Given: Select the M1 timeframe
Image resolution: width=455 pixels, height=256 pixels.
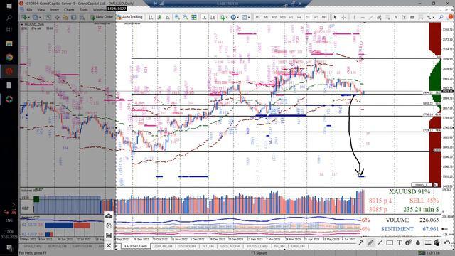Looking at the screenshot, I should (257, 17).
